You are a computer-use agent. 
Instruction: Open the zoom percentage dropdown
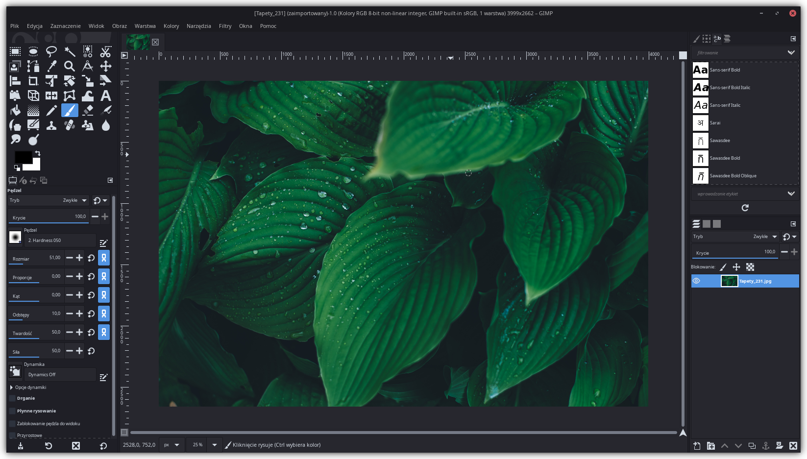[214, 445]
